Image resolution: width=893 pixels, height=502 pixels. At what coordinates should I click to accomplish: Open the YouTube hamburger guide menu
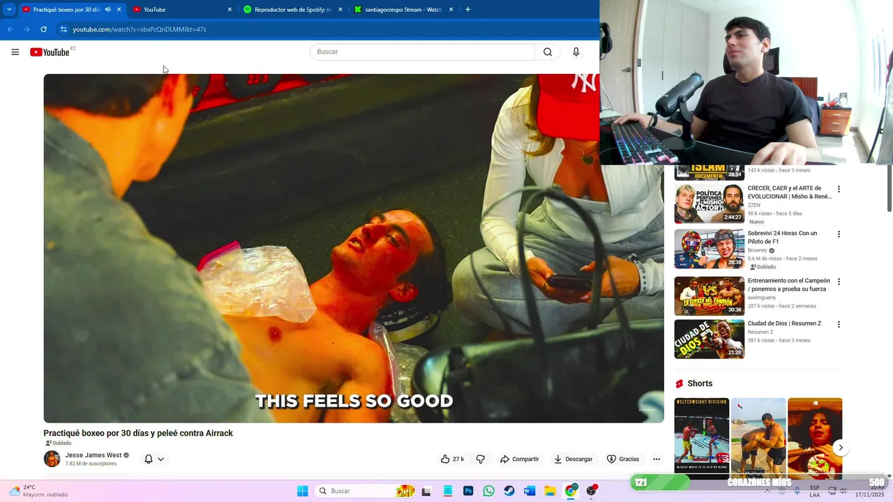point(15,52)
